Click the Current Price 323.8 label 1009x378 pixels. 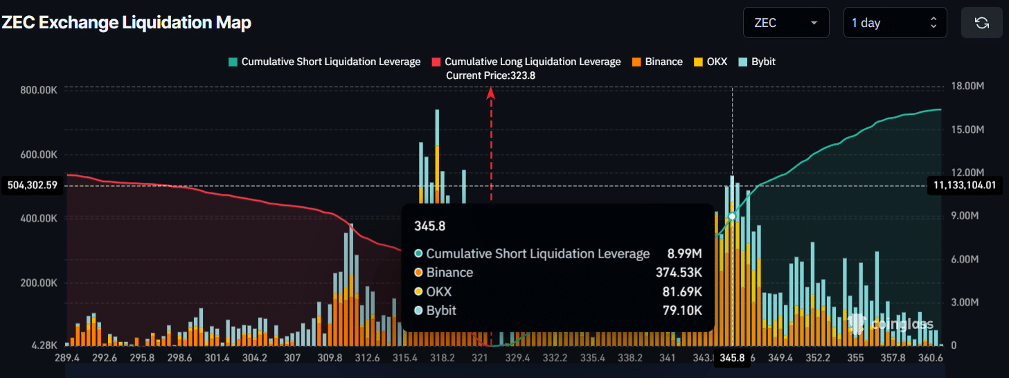(x=490, y=75)
